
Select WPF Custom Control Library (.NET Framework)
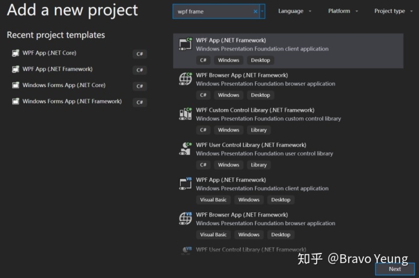[x=255, y=110]
